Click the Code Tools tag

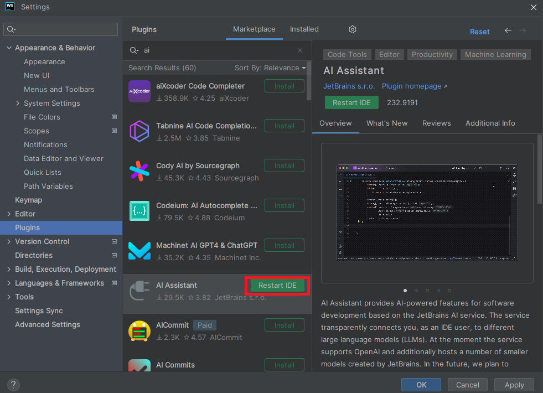click(x=347, y=54)
